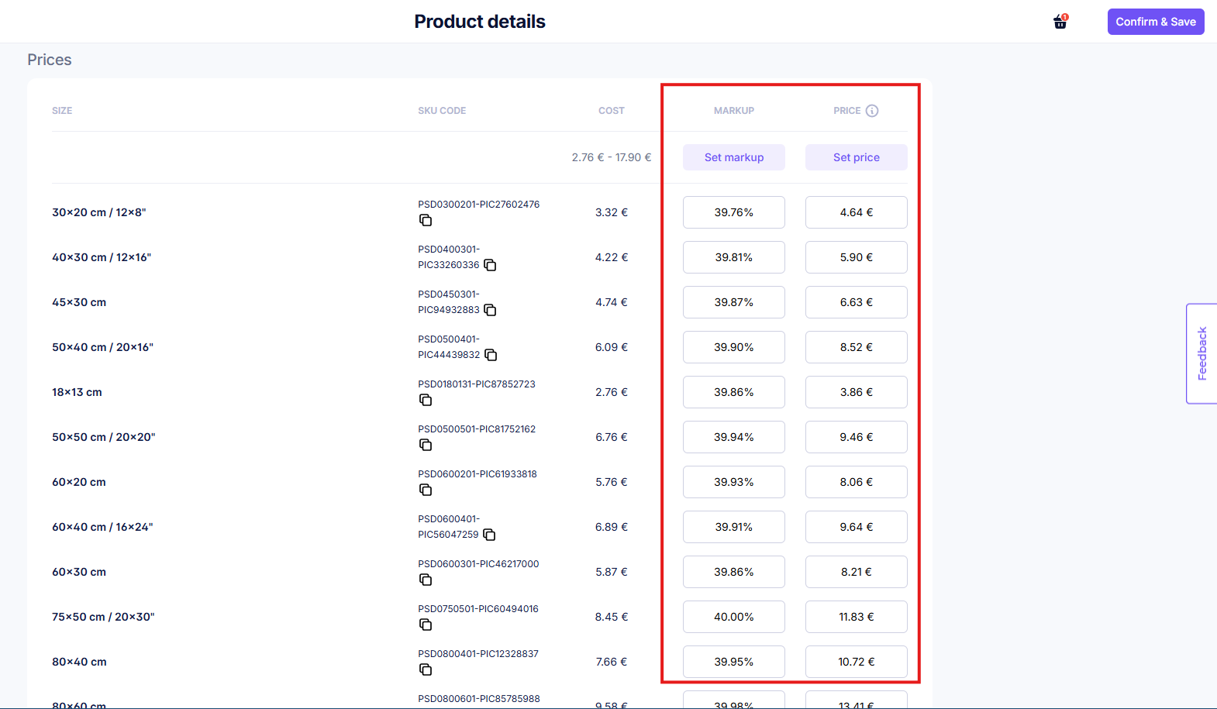1217x709 pixels.
Task: Select size label 18×13 cm
Action: (x=77, y=392)
